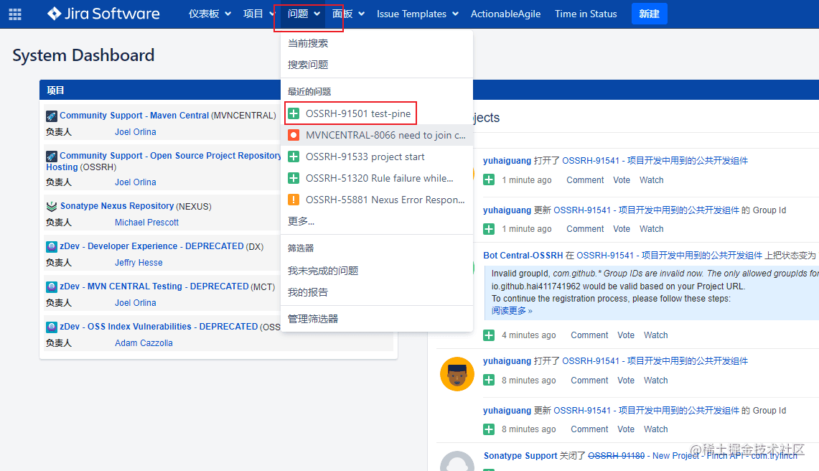
Task: Click the zDev MVN CENTRAL Testing project icon
Action: (x=52, y=287)
